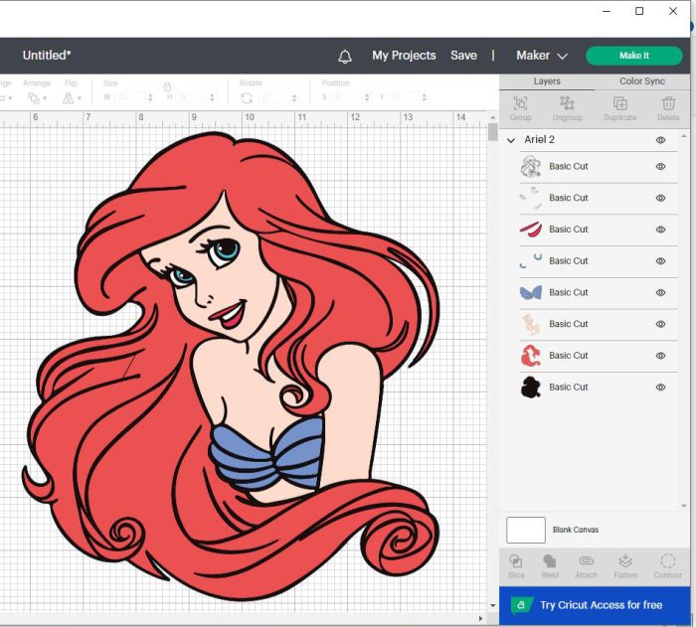Click the Untitled* project title
696x627 pixels.
click(47, 56)
